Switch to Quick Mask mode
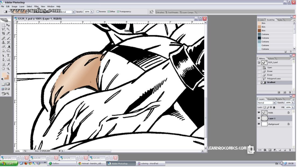The height and width of the screenshot is (167, 297). click(8, 84)
